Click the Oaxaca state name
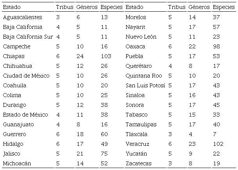 [x=135, y=47]
